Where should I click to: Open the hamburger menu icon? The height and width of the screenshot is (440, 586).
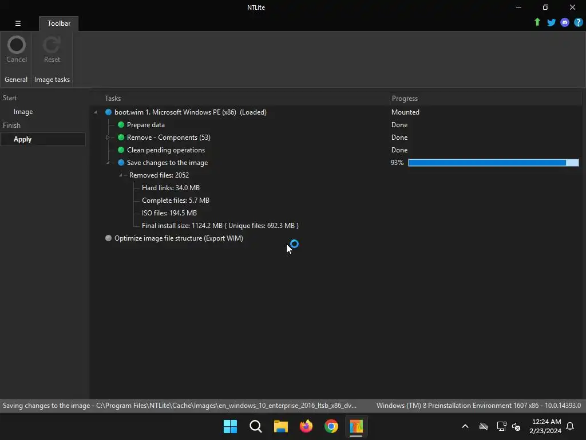(18, 23)
